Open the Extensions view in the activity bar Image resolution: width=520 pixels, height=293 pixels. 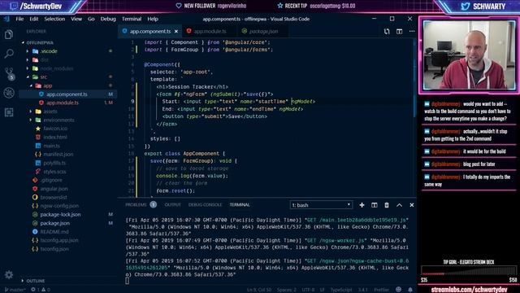click(x=9, y=112)
